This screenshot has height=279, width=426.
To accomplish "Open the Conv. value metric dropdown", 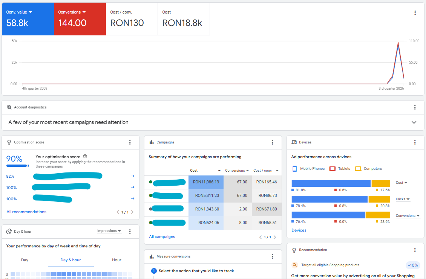I will pos(19,12).
